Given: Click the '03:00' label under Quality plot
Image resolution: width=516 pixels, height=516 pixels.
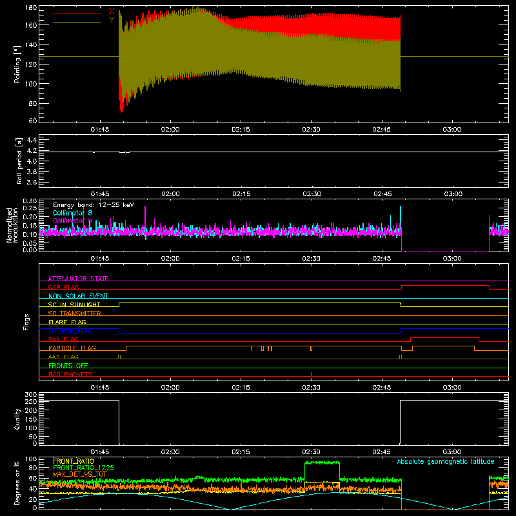Looking at the screenshot, I should 452,452.
